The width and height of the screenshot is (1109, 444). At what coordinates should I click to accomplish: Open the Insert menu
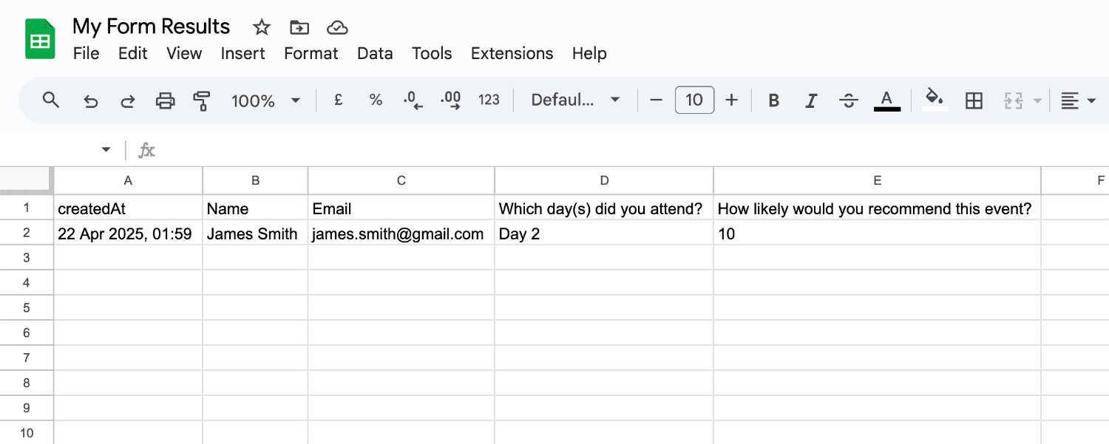coord(243,53)
